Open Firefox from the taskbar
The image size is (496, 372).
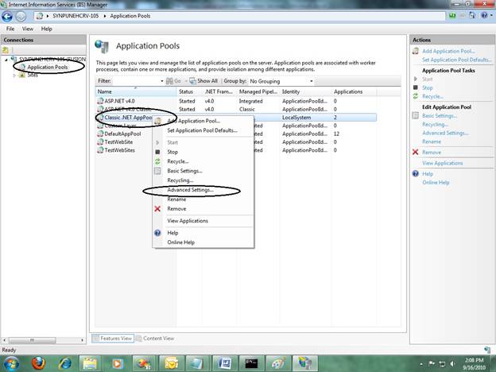(38, 363)
